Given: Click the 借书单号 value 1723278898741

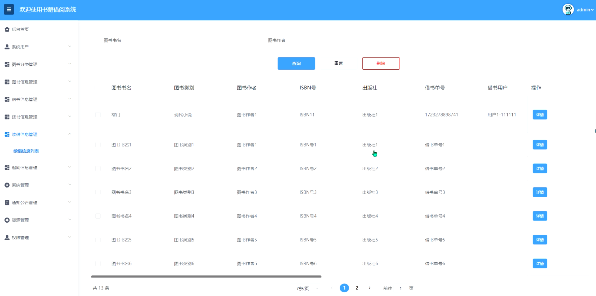Looking at the screenshot, I should coord(442,114).
